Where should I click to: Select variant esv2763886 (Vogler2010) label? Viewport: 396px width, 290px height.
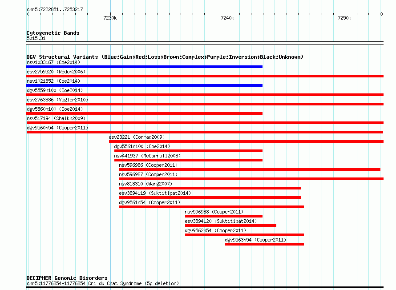pyautogui.click(x=57, y=100)
